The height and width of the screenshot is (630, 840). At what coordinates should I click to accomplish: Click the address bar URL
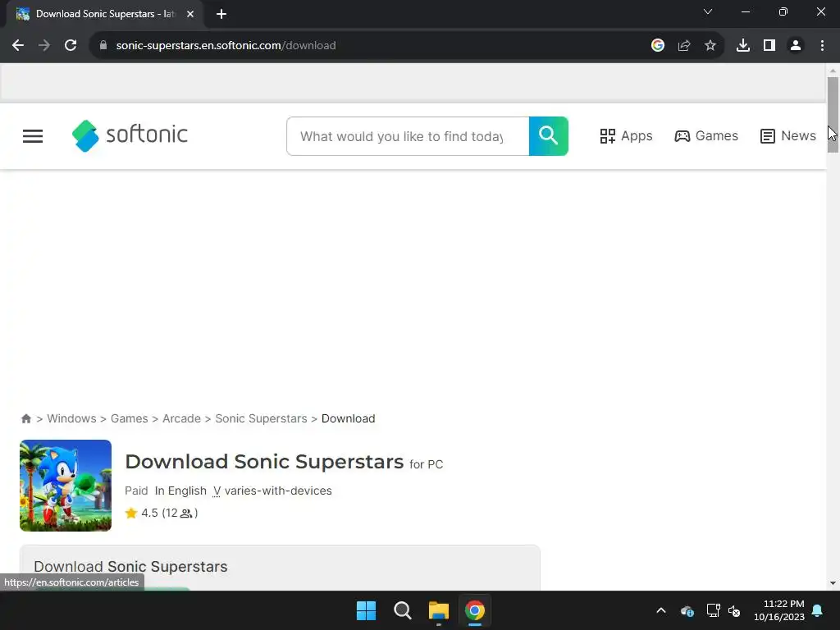pos(226,46)
